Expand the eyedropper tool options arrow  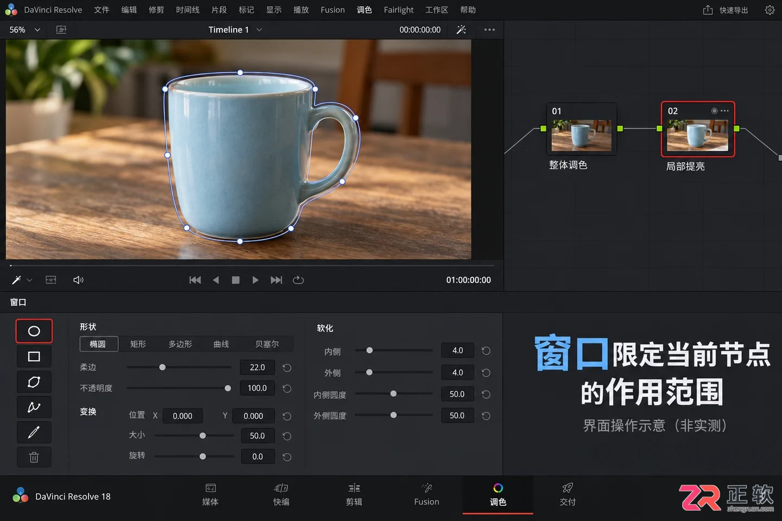(29, 280)
